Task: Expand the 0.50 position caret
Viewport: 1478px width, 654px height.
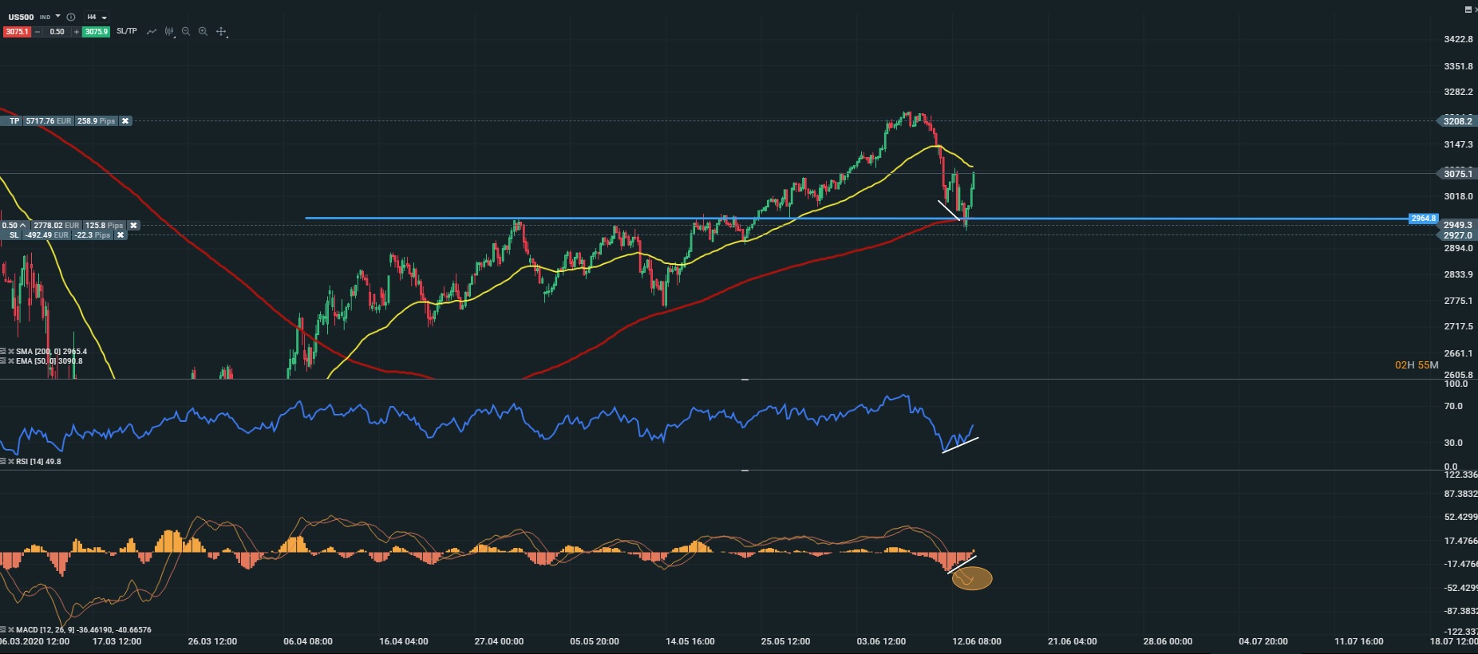Action: pos(22,226)
